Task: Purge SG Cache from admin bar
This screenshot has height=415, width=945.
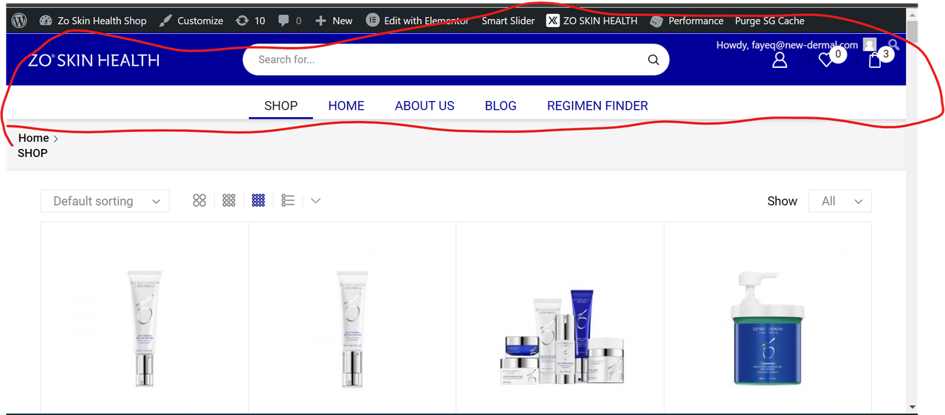Action: click(x=769, y=21)
